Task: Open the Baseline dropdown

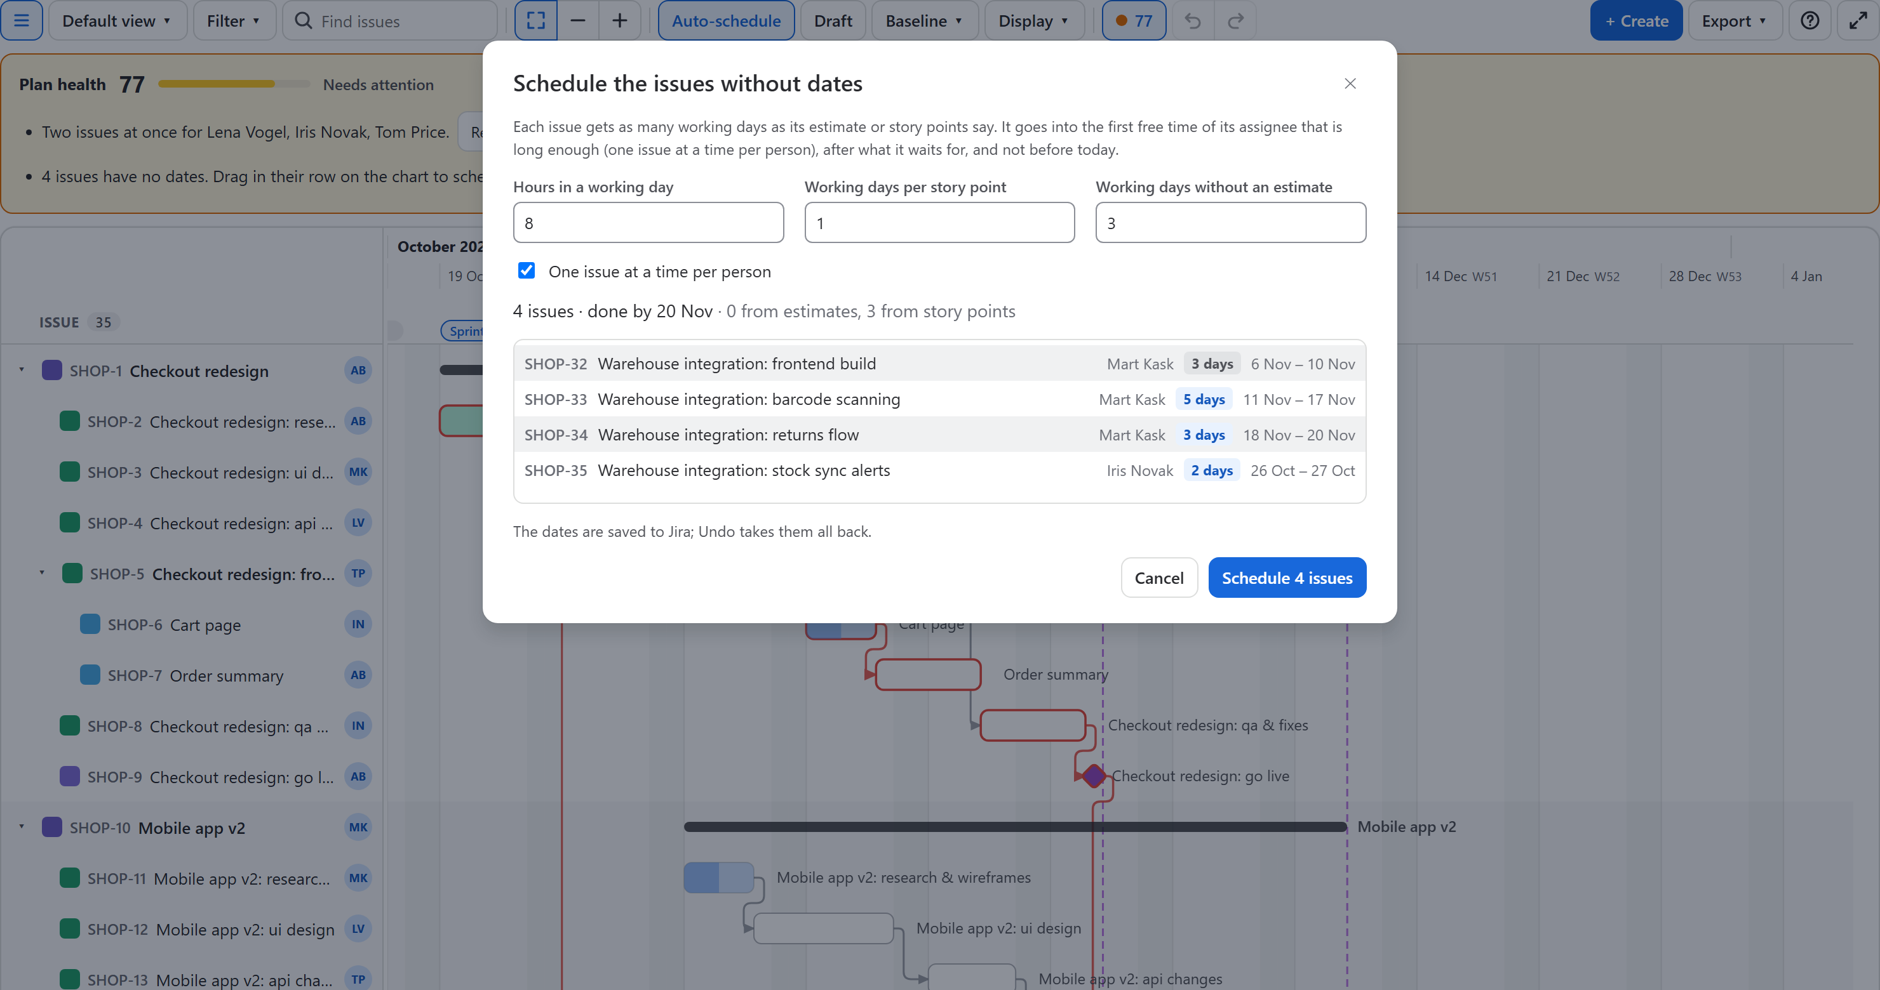Action: [x=925, y=20]
